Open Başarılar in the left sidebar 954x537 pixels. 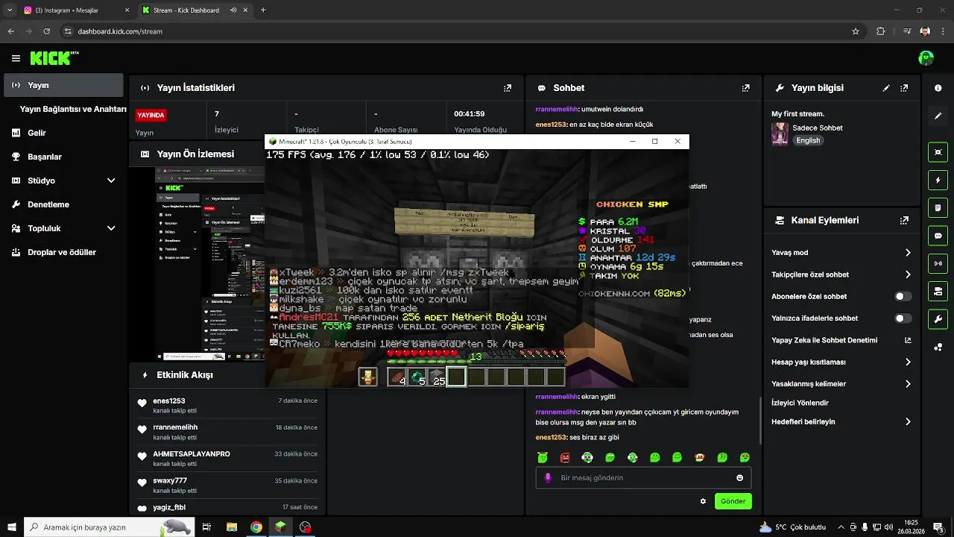63,157
